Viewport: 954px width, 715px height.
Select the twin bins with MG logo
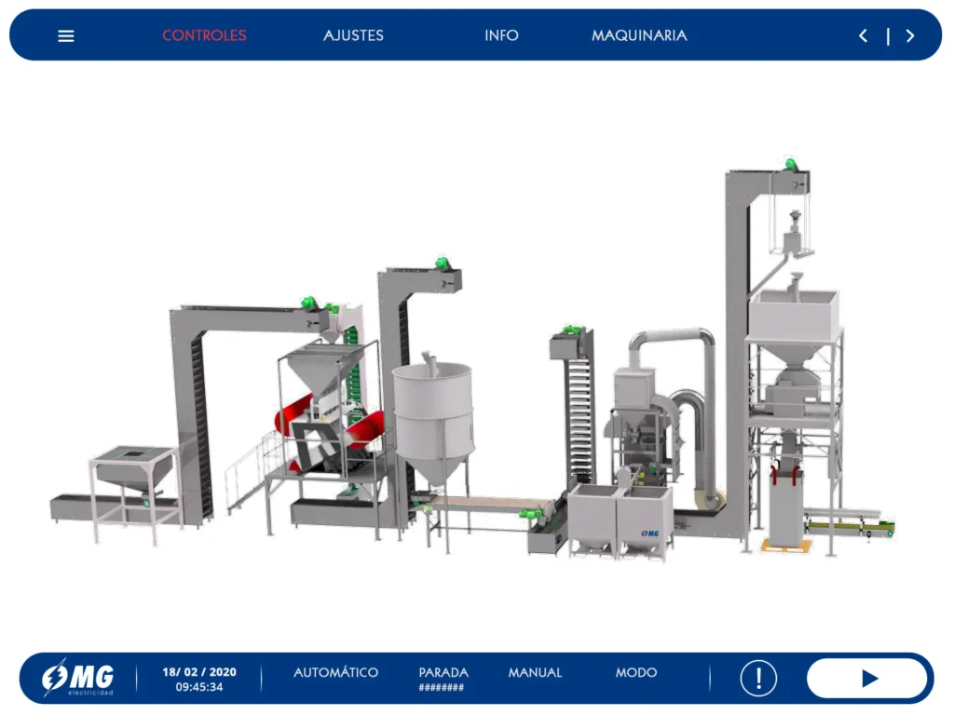tap(620, 521)
